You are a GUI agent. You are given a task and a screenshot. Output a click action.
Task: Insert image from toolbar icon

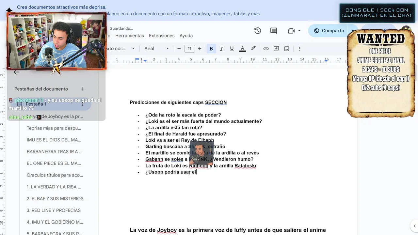tap(287, 49)
